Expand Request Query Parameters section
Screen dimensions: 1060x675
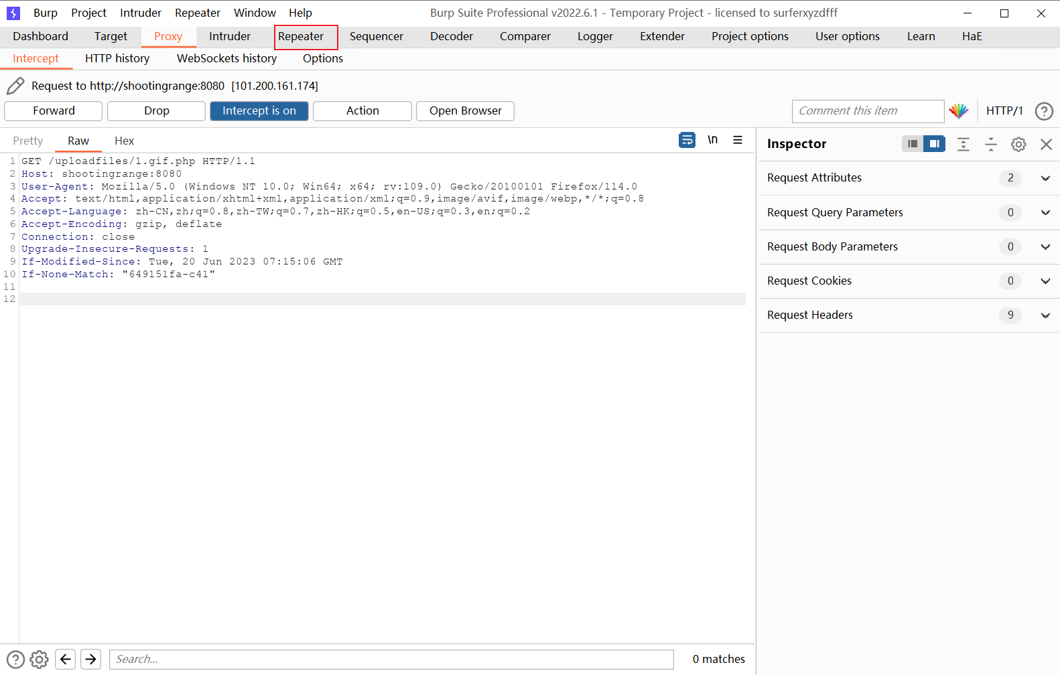point(1045,213)
